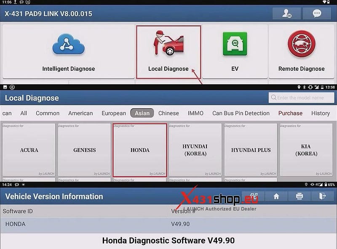Click the V49.90 version value
The height and width of the screenshot is (249, 337).
pos(180,224)
